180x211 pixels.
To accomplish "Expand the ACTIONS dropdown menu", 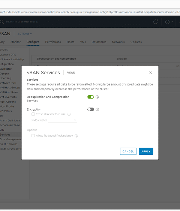I will (x=25, y=34).
